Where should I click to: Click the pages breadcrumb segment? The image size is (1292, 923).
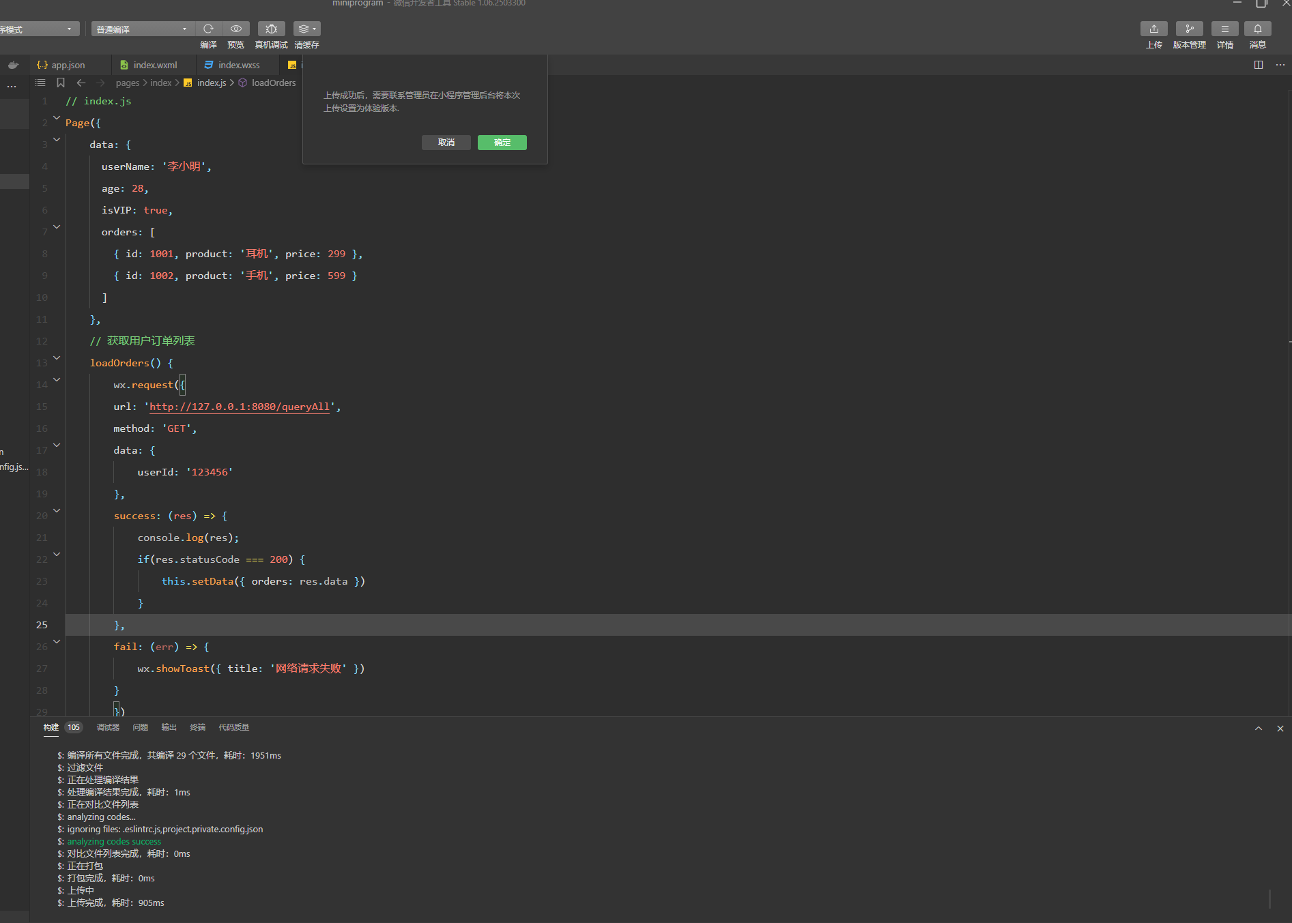pyautogui.click(x=128, y=83)
